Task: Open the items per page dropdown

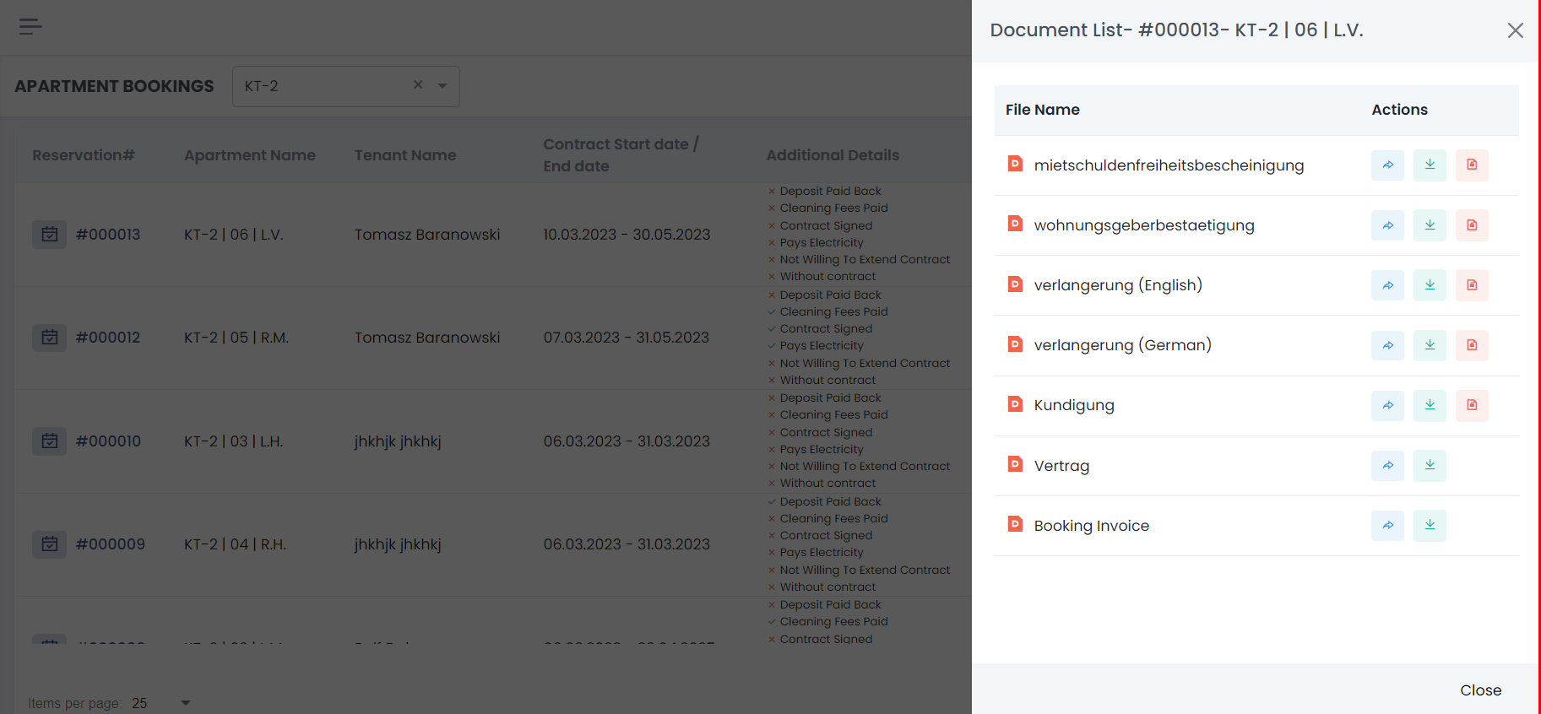Action: (186, 703)
